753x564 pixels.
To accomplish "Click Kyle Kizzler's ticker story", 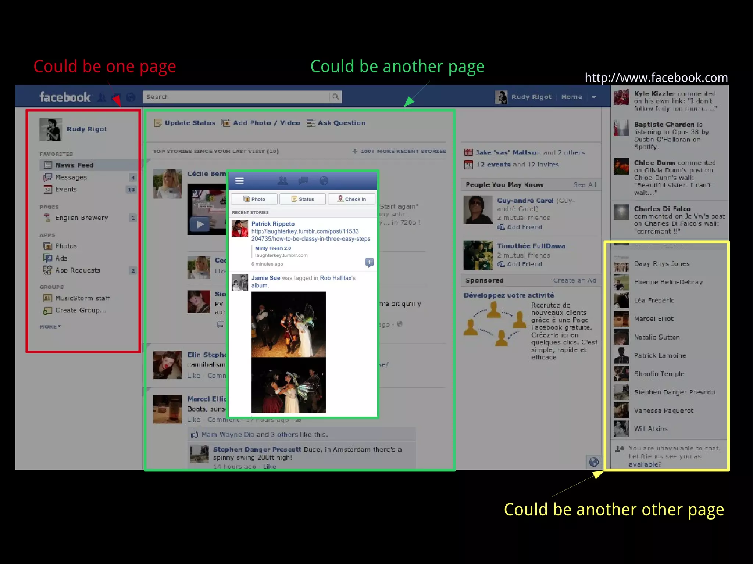I will pos(670,100).
